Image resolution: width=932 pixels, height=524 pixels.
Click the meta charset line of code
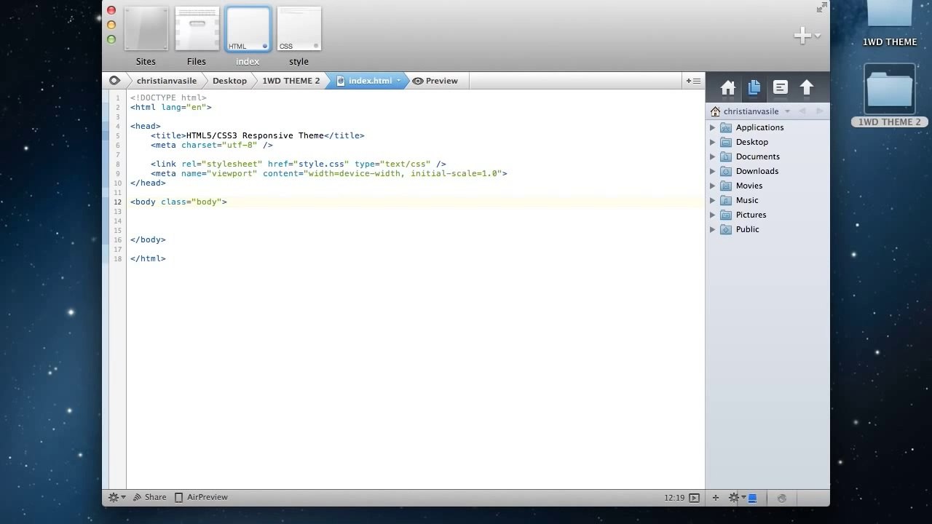[x=212, y=145]
